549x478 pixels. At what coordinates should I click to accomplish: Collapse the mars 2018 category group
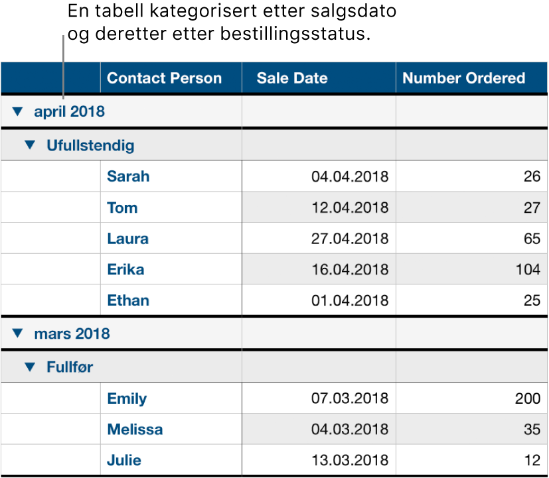coord(17,333)
